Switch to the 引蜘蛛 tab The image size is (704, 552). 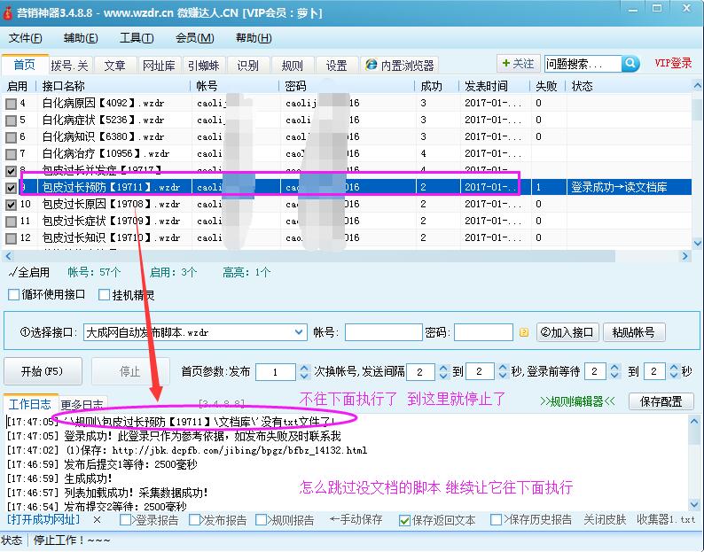point(204,66)
